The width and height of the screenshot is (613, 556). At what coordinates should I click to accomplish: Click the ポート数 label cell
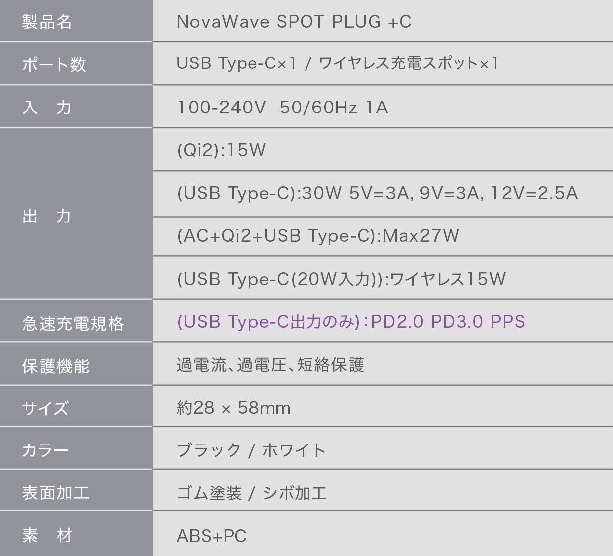tap(76, 64)
